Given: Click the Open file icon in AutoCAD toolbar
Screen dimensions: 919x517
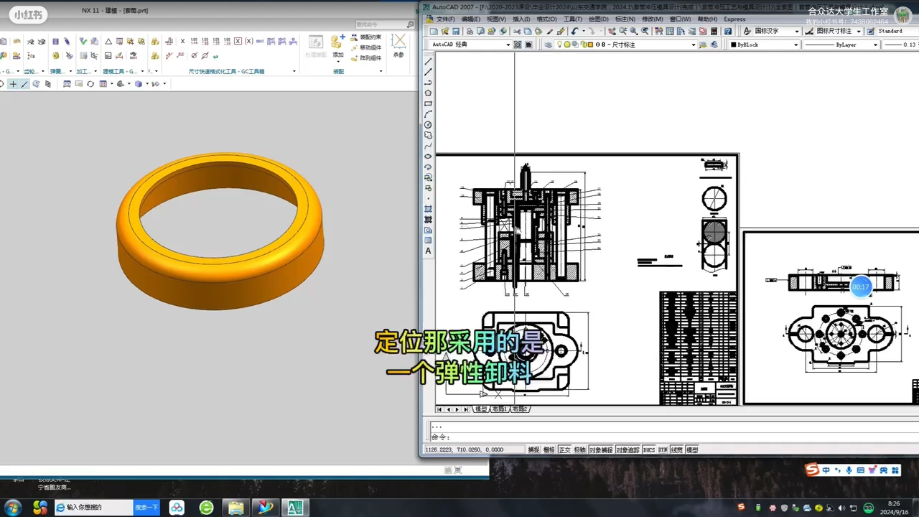Looking at the screenshot, I should 444,32.
